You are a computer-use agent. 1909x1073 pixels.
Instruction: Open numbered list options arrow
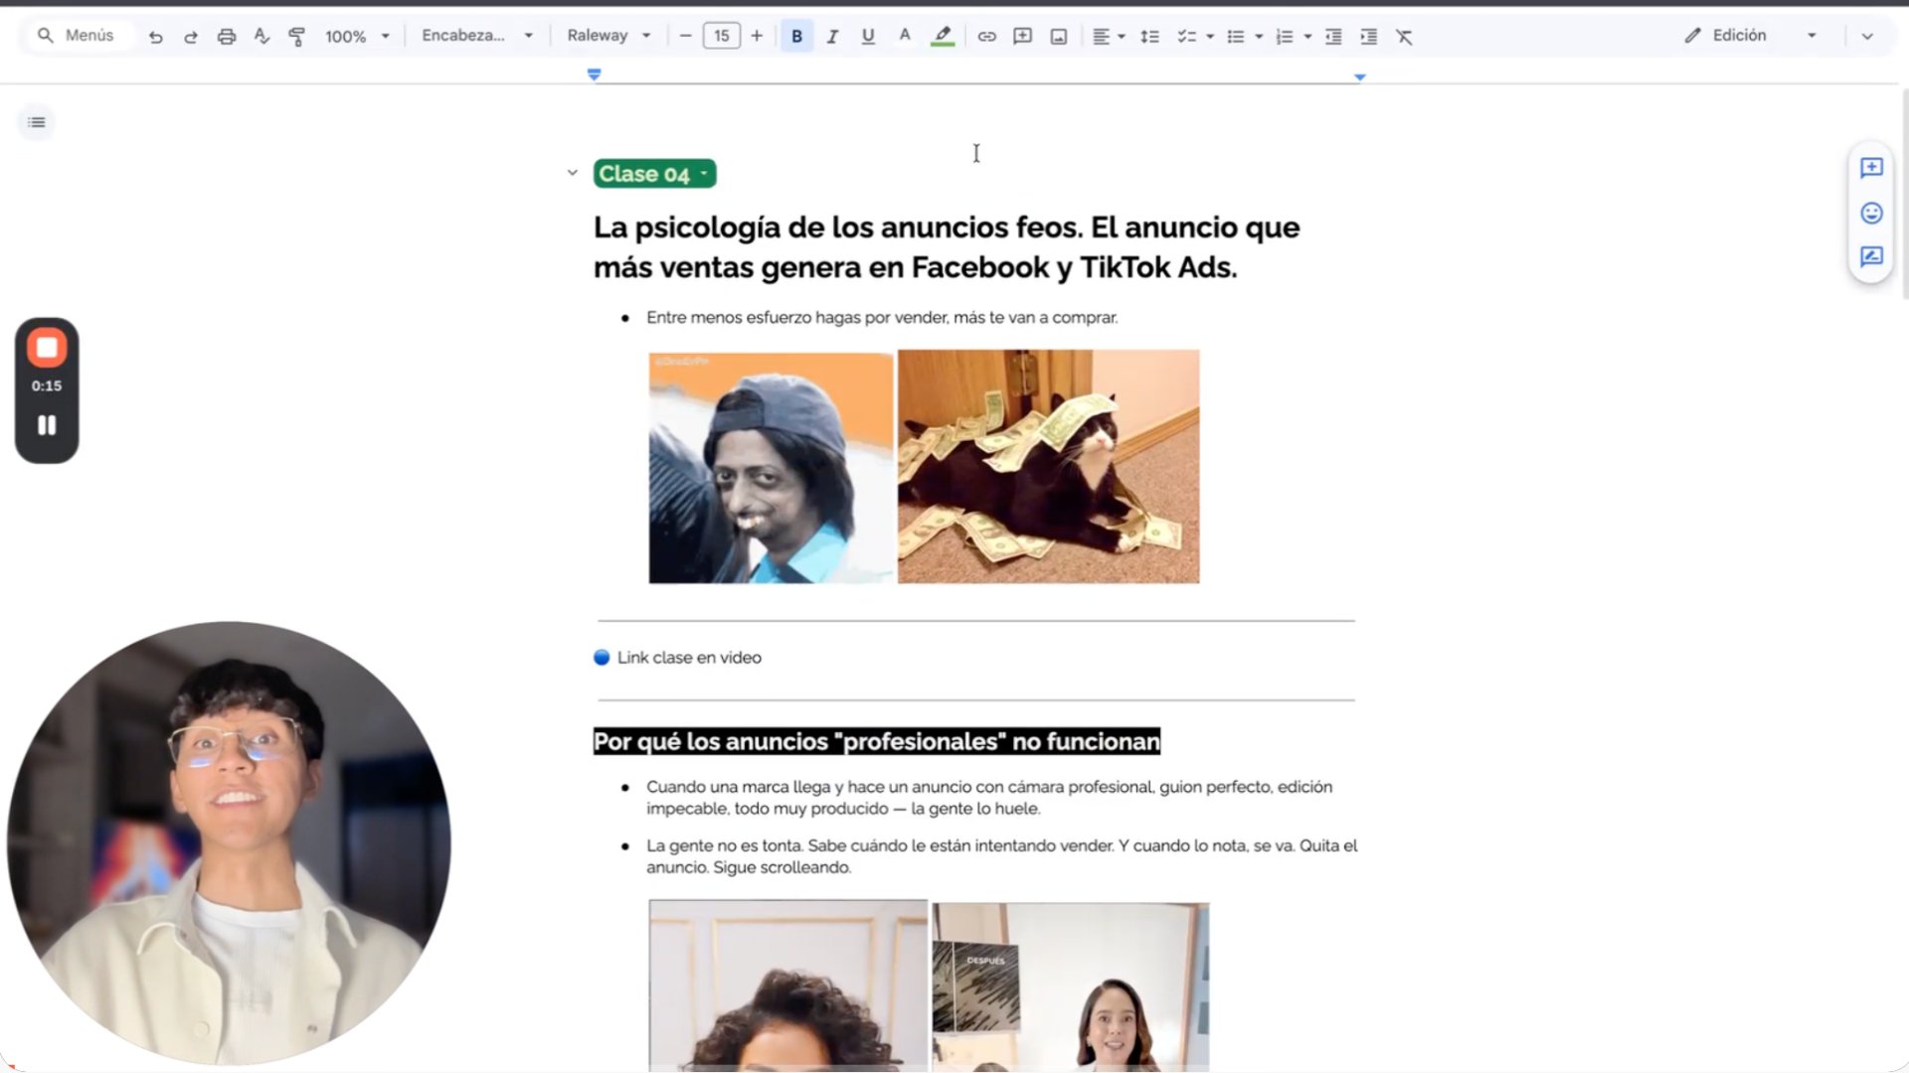point(1307,37)
